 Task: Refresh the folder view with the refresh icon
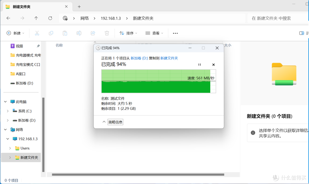pos(50,18)
